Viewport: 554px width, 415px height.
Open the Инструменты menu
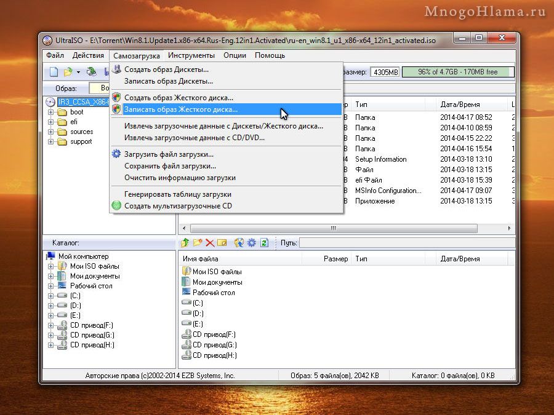coord(191,55)
